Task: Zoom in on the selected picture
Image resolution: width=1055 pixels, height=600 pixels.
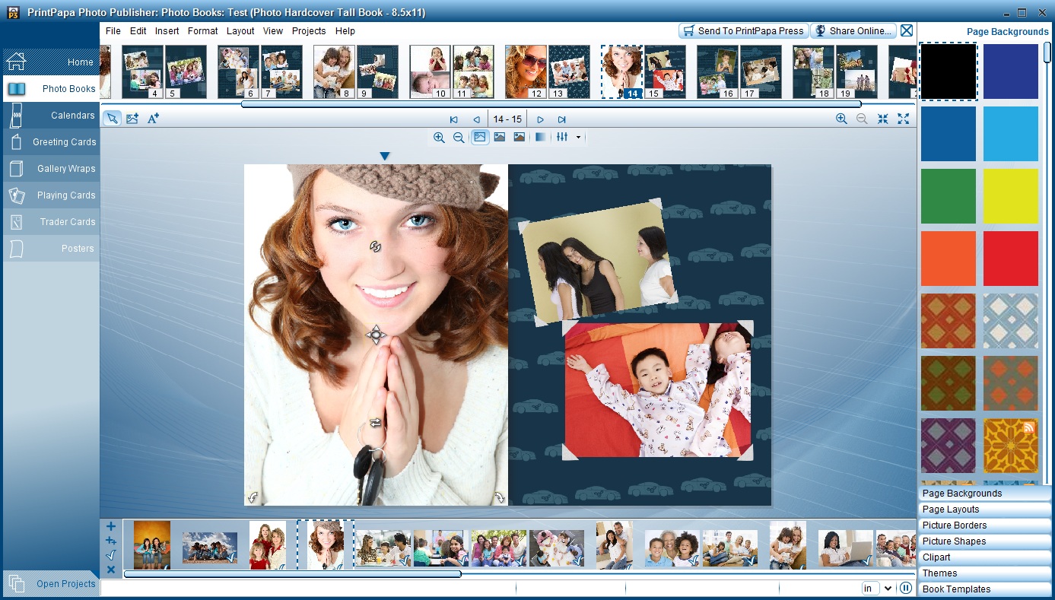Action: pyautogui.click(x=439, y=138)
